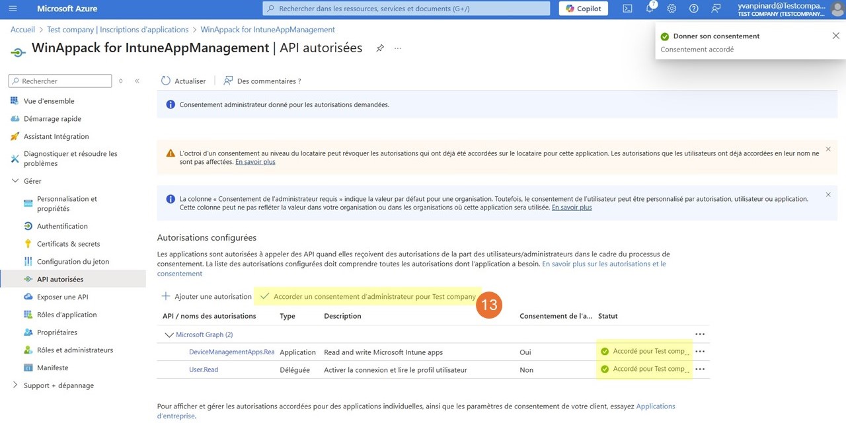846x427 pixels.
Task: Open the help question mark menu
Action: pos(692,9)
